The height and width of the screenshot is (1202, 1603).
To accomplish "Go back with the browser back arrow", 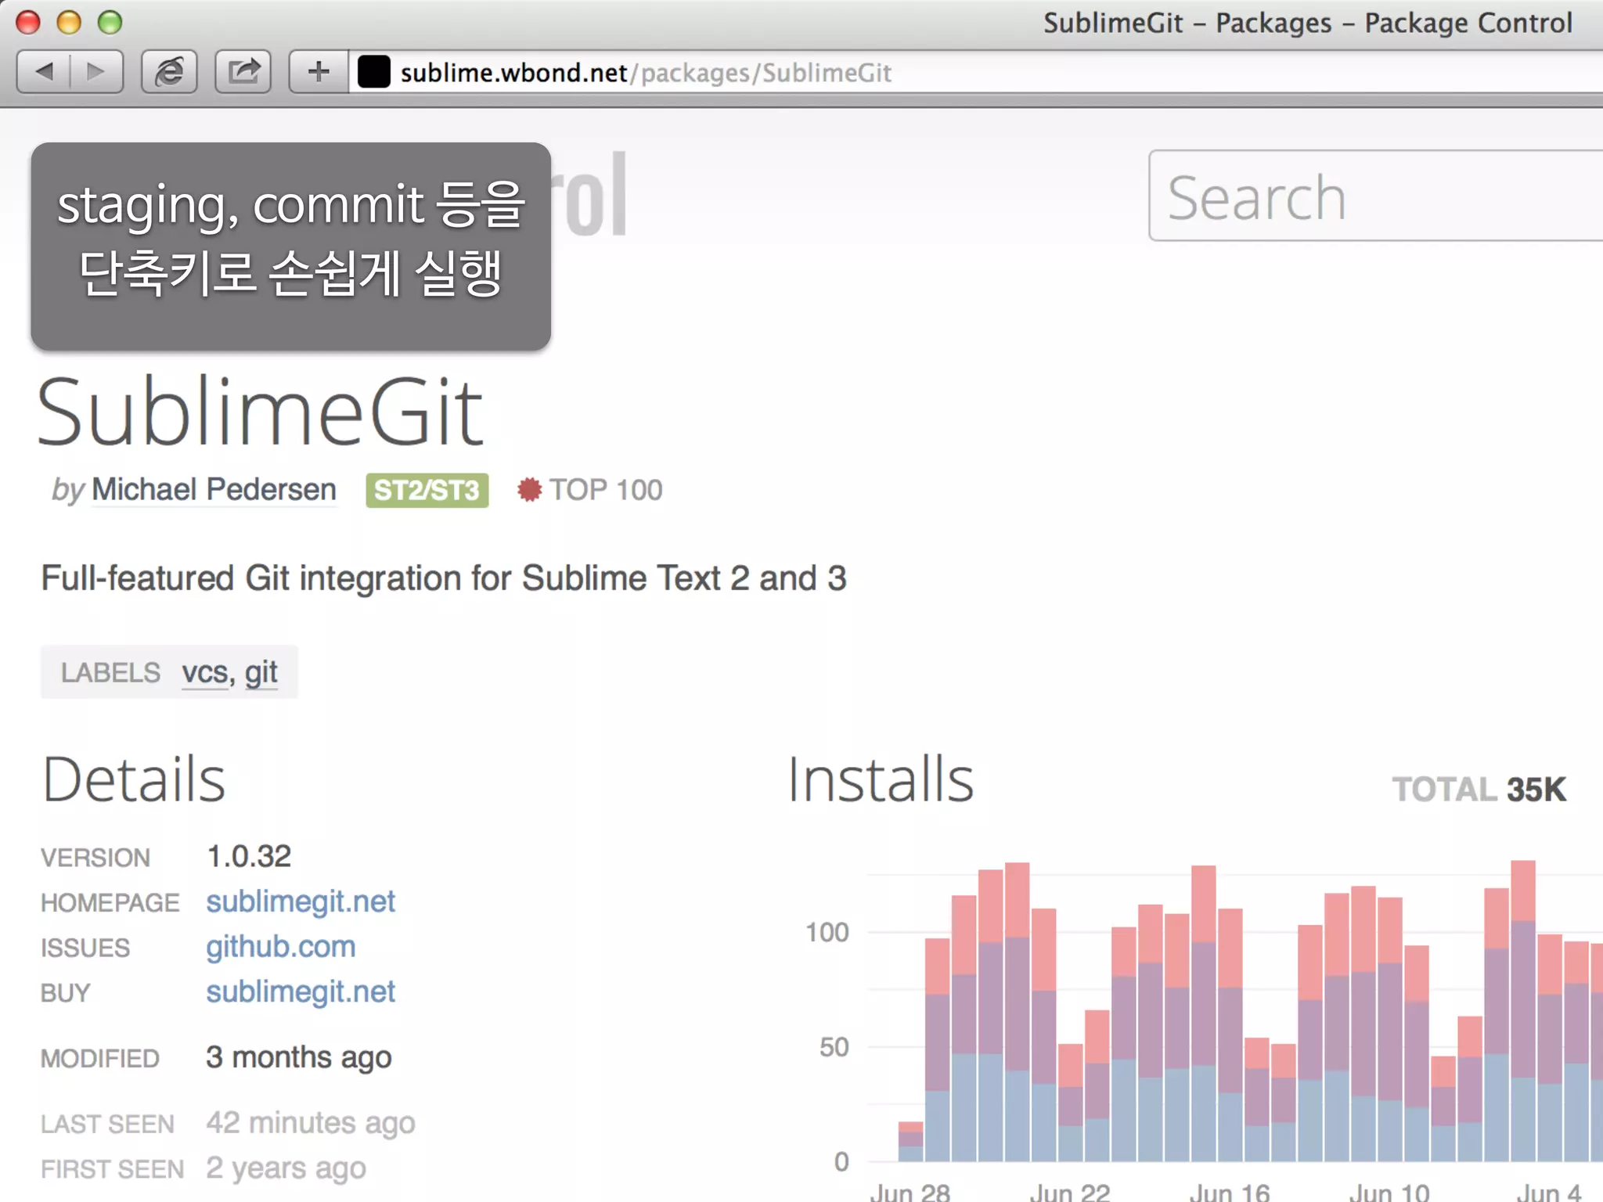I will (44, 72).
